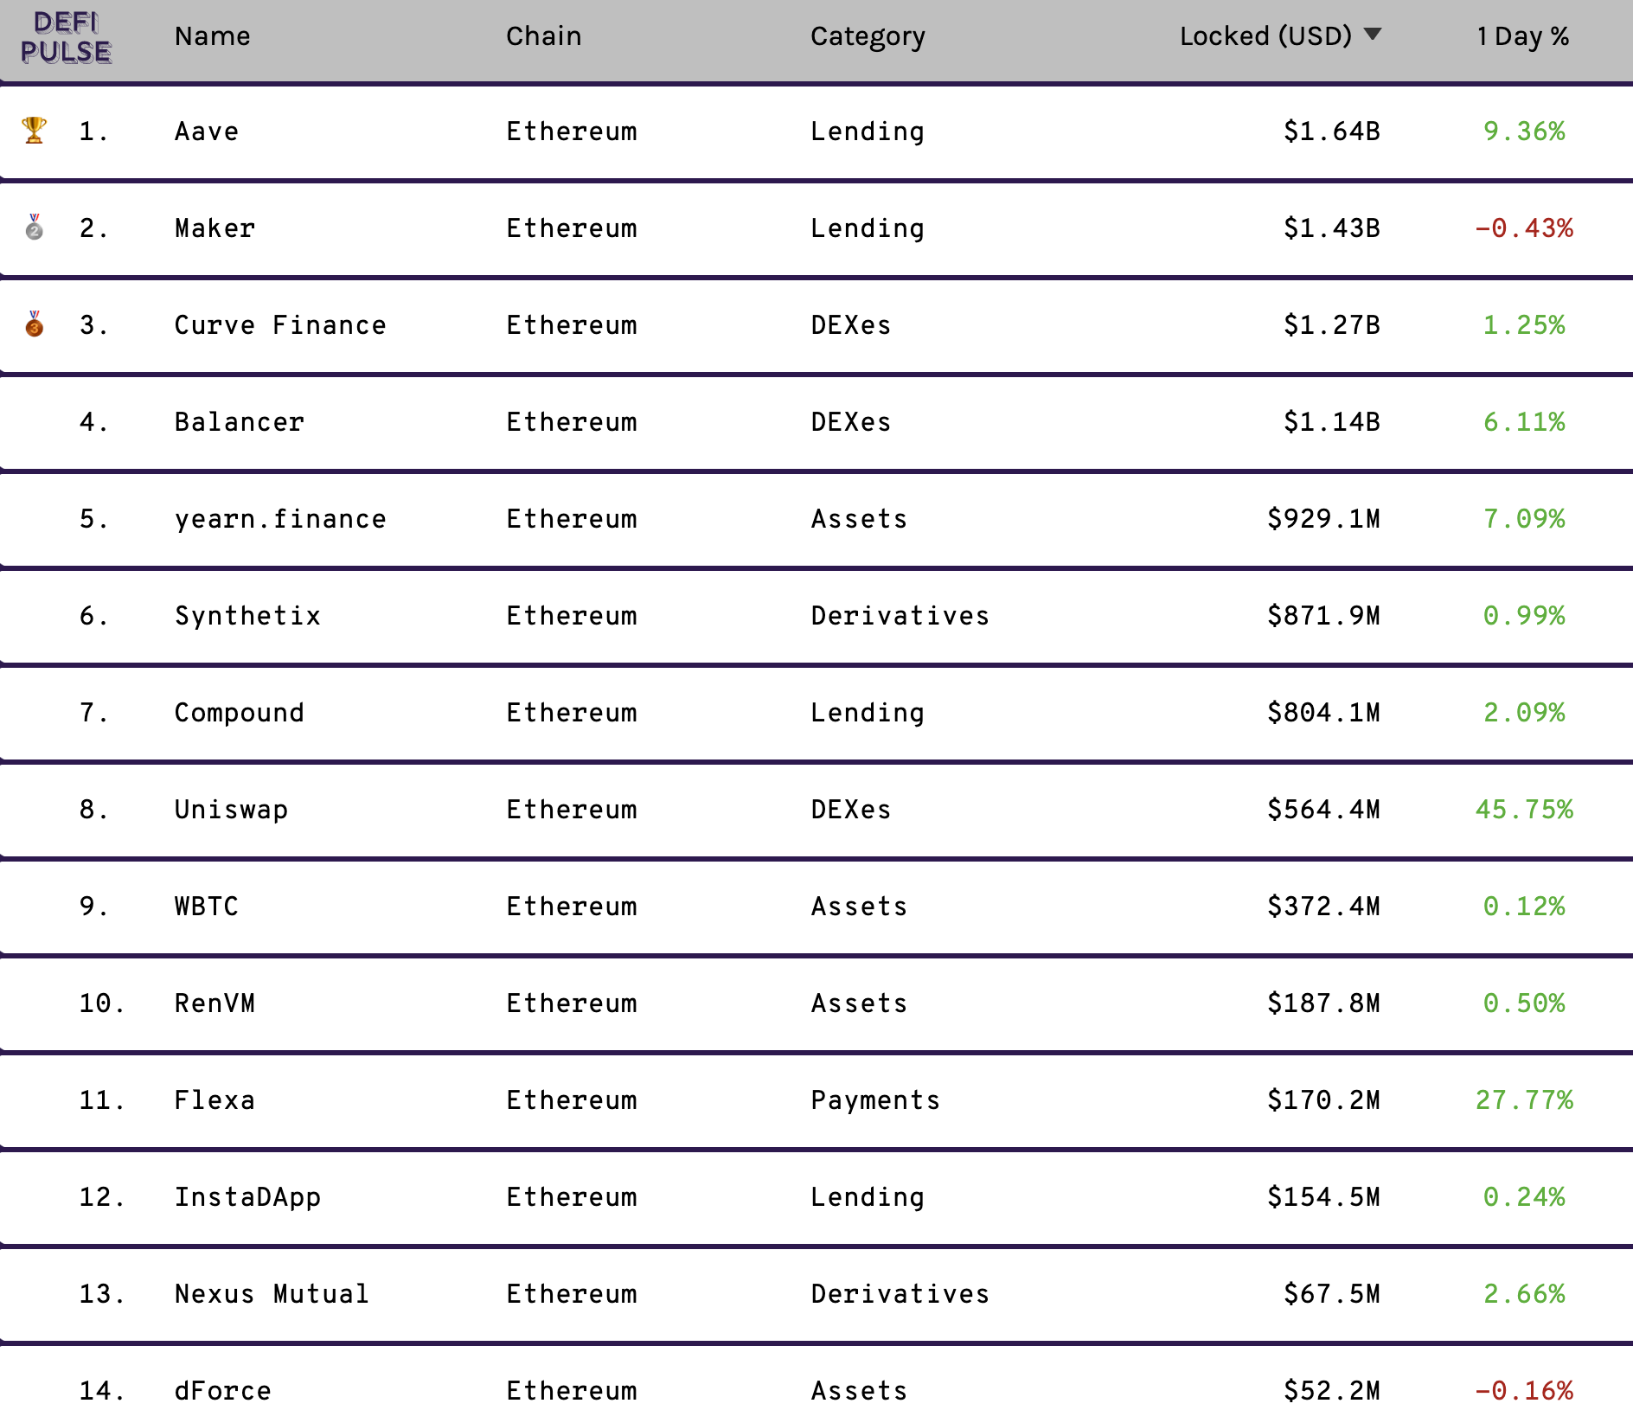Toggle sort arrow next to Locked (USD)

[1373, 35]
